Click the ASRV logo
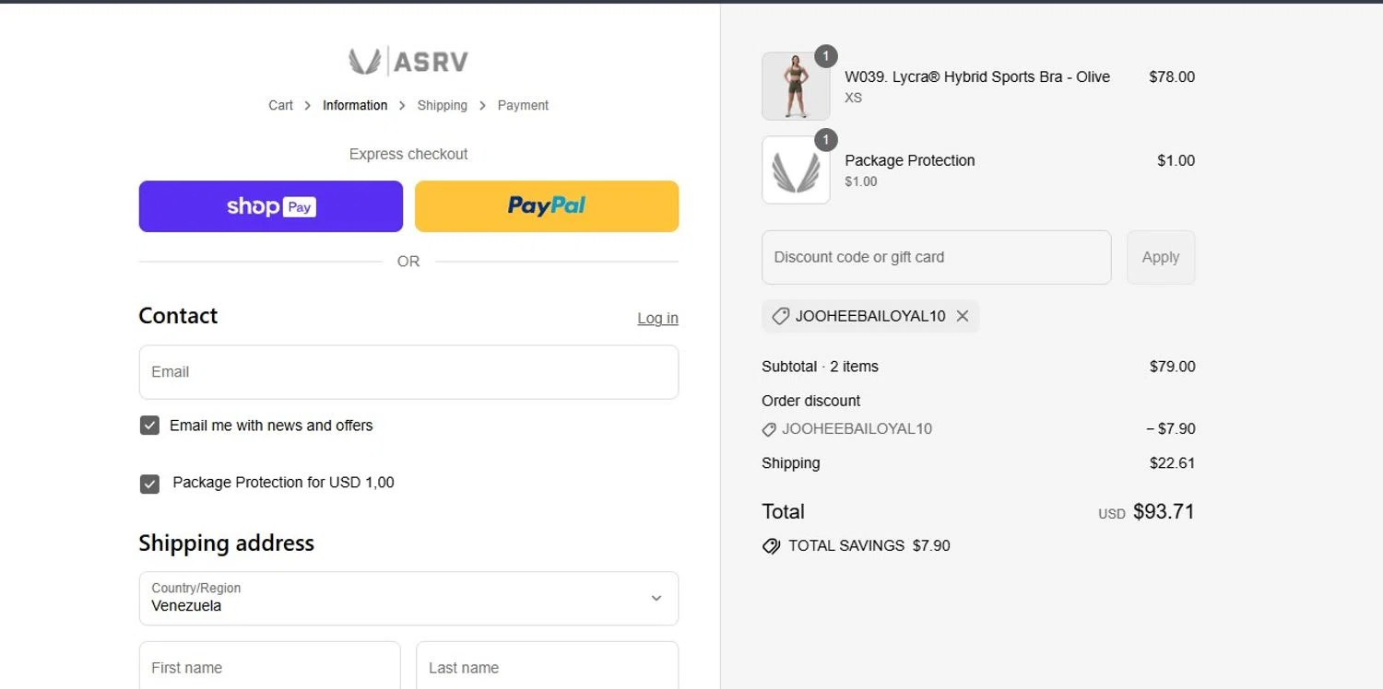 408,62
